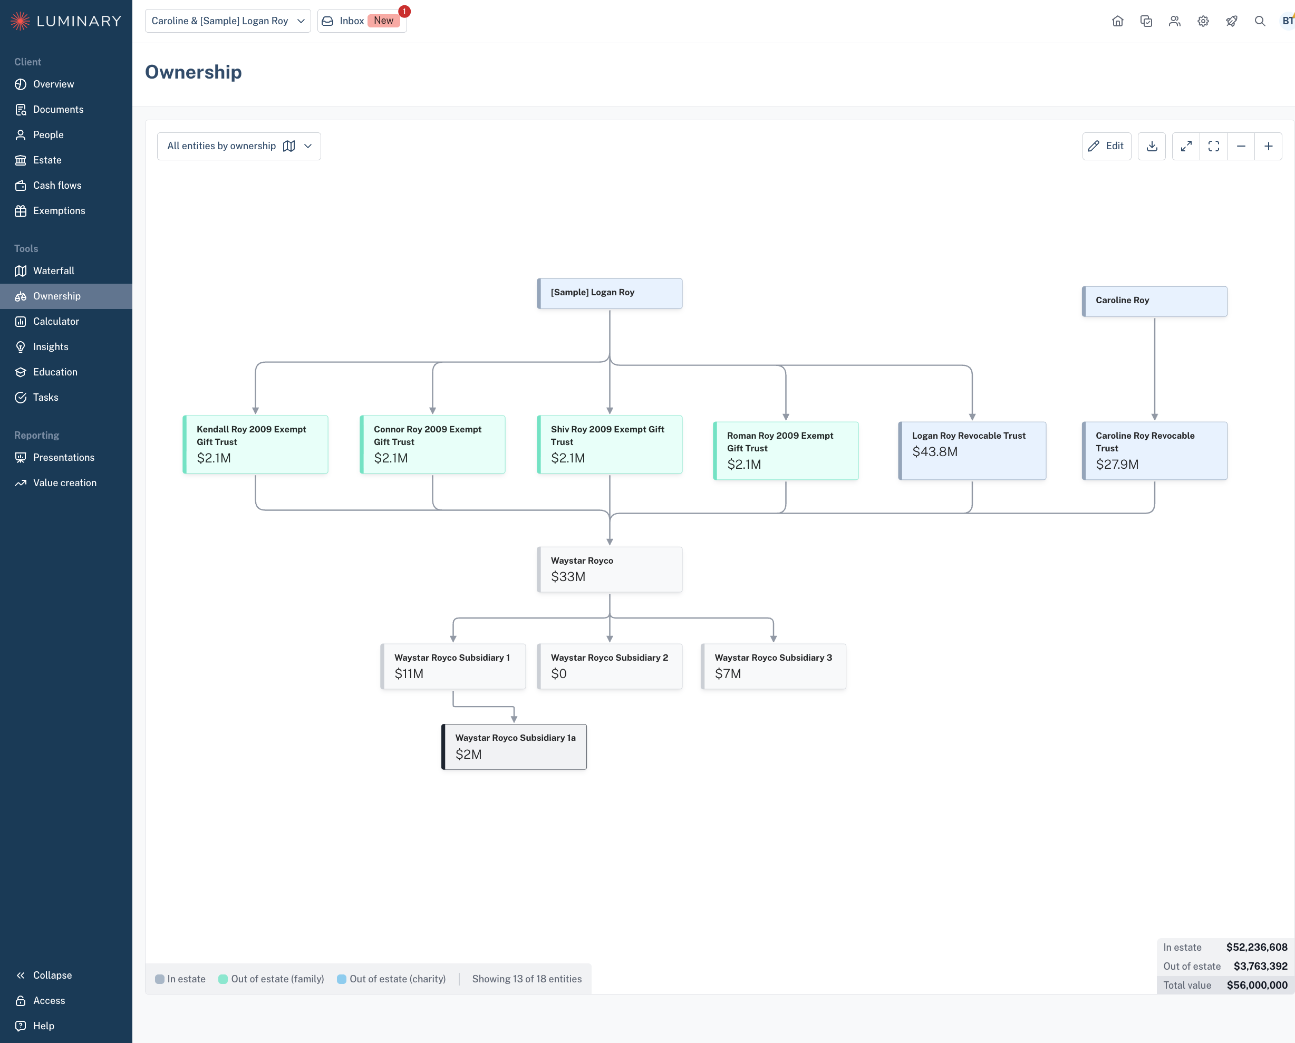Open the task checklist icon in top bar
Viewport: 1295px width, 1043px height.
[1146, 21]
